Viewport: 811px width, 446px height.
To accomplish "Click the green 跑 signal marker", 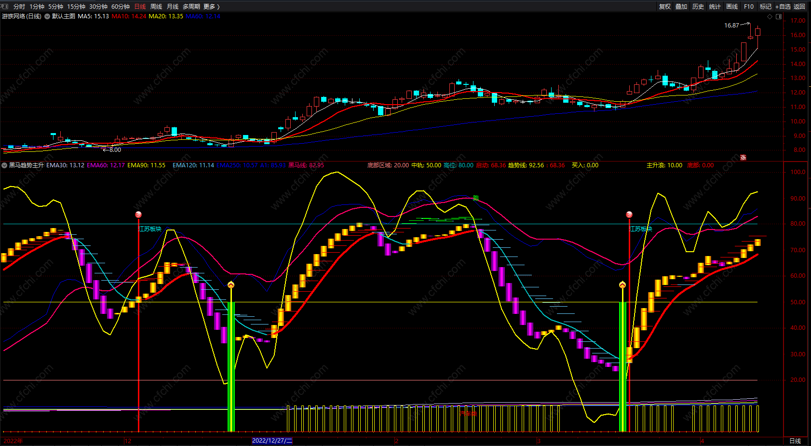I will click(x=475, y=198).
